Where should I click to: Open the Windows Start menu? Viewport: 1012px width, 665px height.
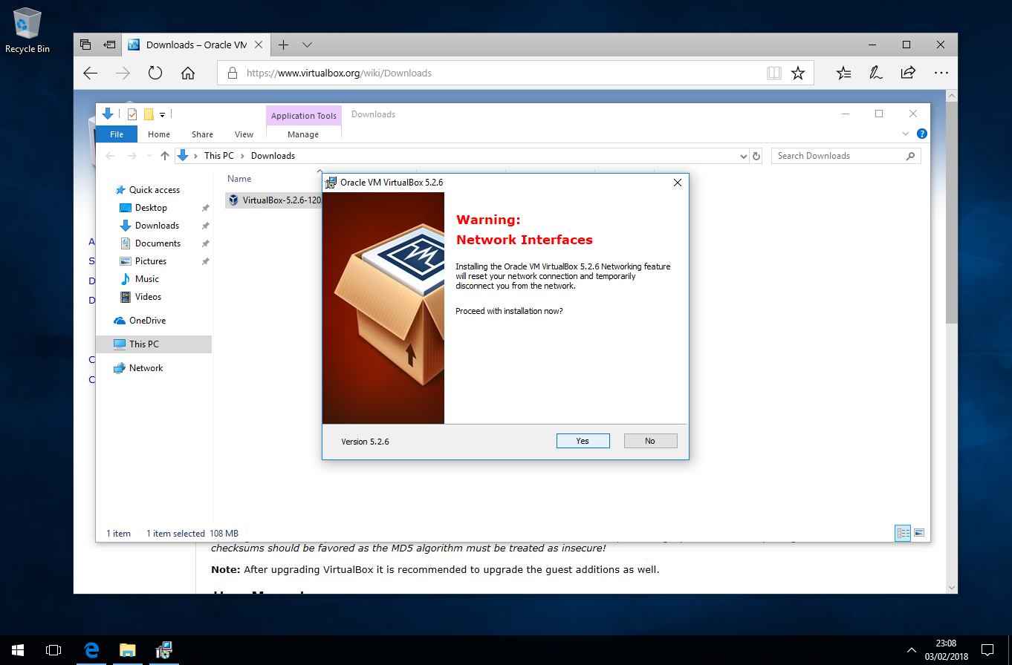pyautogui.click(x=17, y=650)
